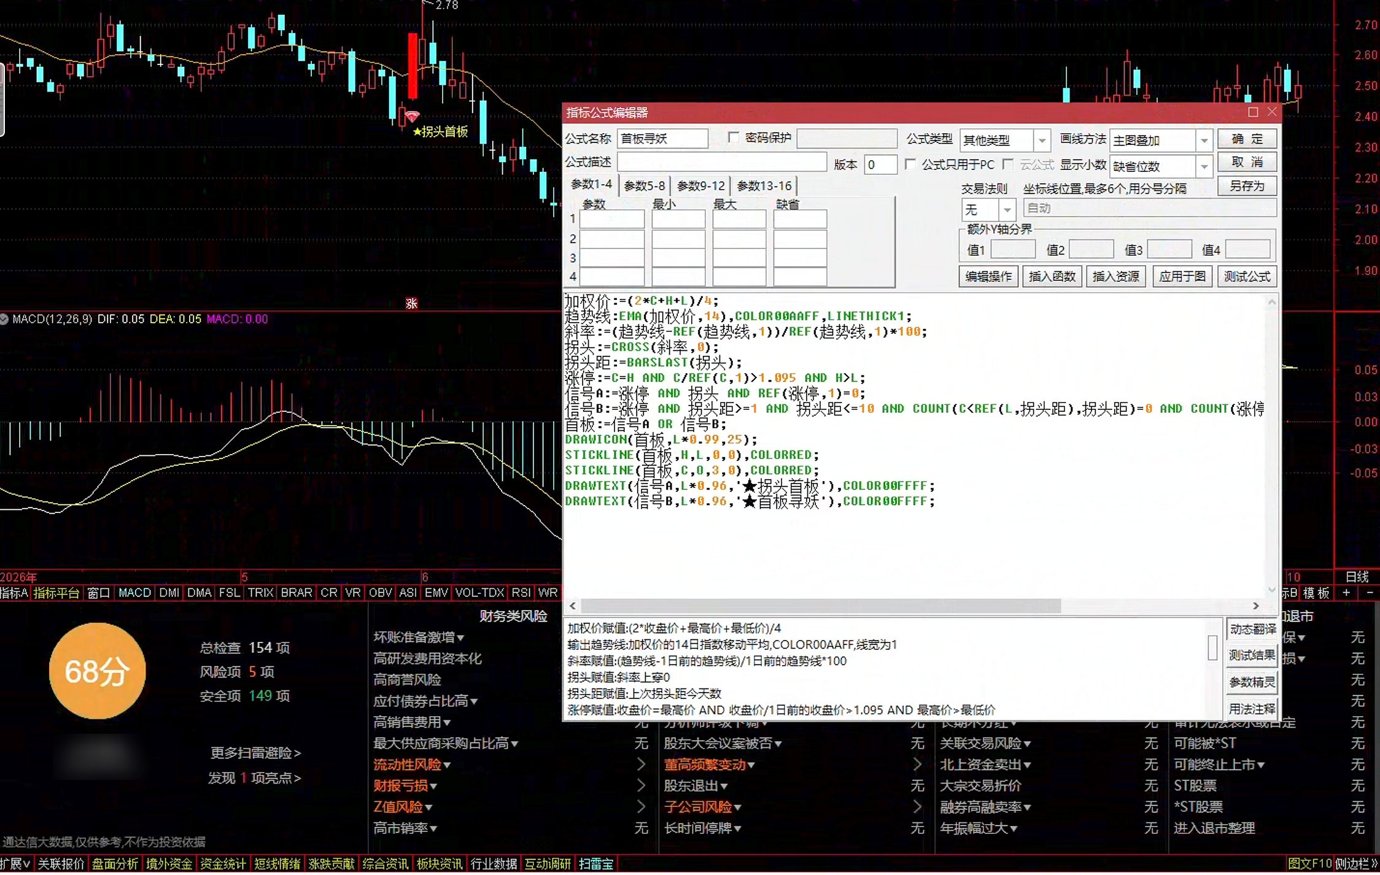Viewport: 1380px width, 875px height.
Task: Tick the 公式只用于PC checkbox
Action: [910, 164]
